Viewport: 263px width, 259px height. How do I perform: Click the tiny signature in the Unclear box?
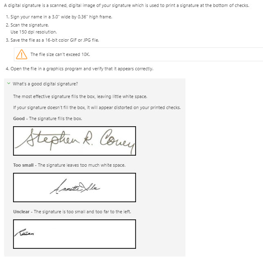point(25,233)
